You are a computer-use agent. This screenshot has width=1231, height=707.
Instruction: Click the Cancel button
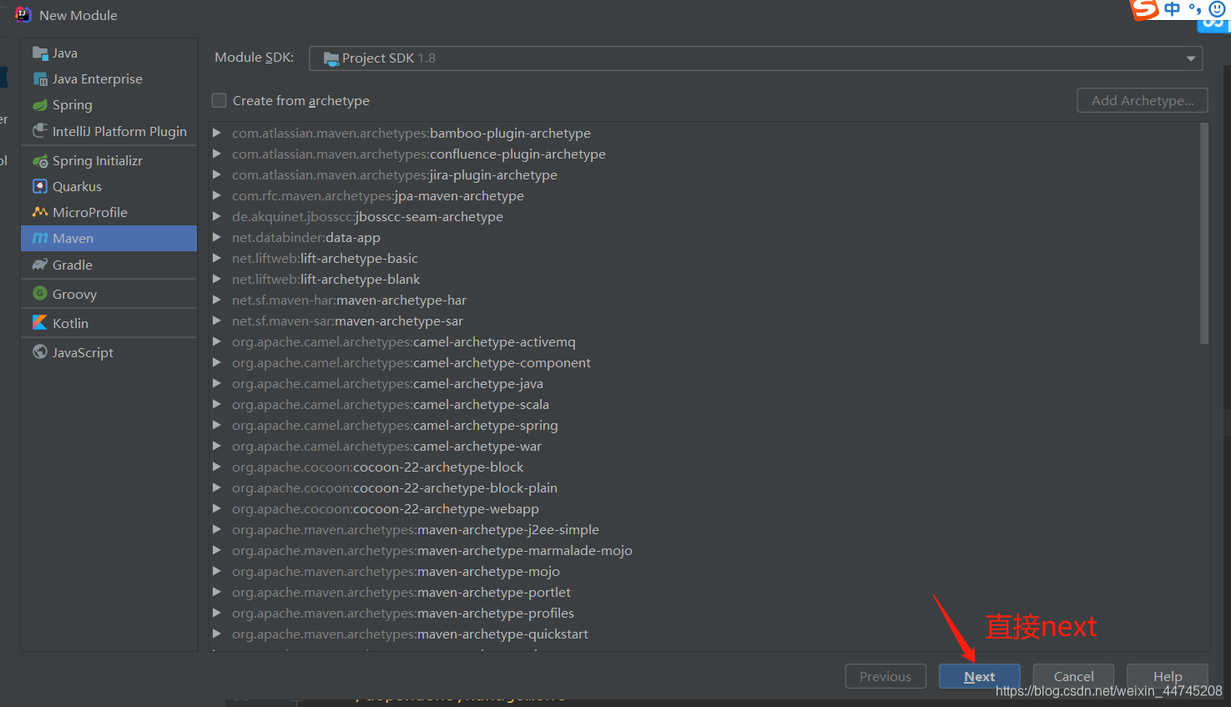pos(1073,676)
